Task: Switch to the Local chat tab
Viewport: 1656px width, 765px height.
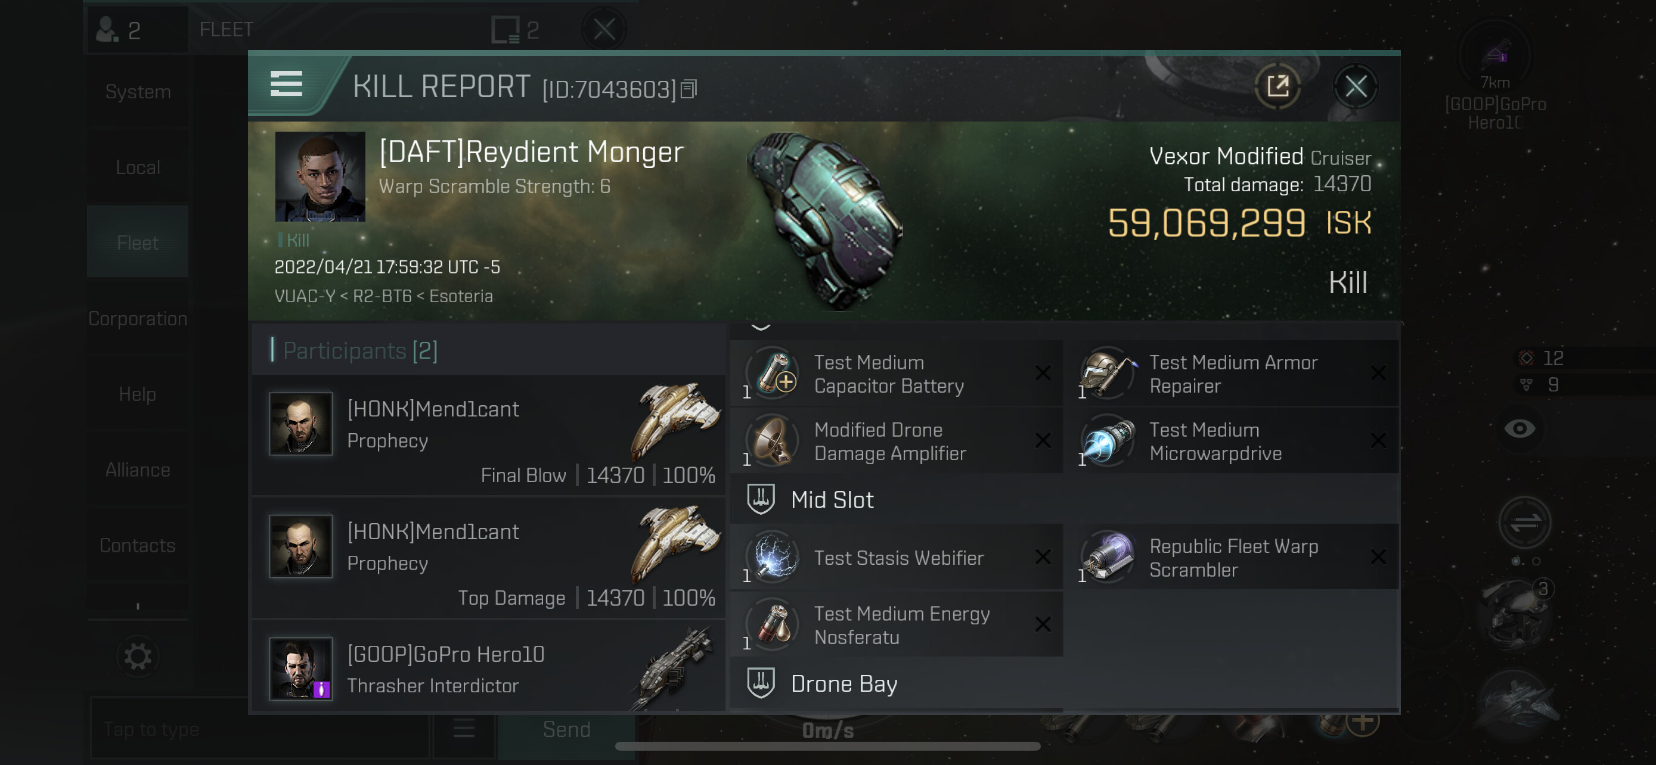Action: (x=138, y=167)
